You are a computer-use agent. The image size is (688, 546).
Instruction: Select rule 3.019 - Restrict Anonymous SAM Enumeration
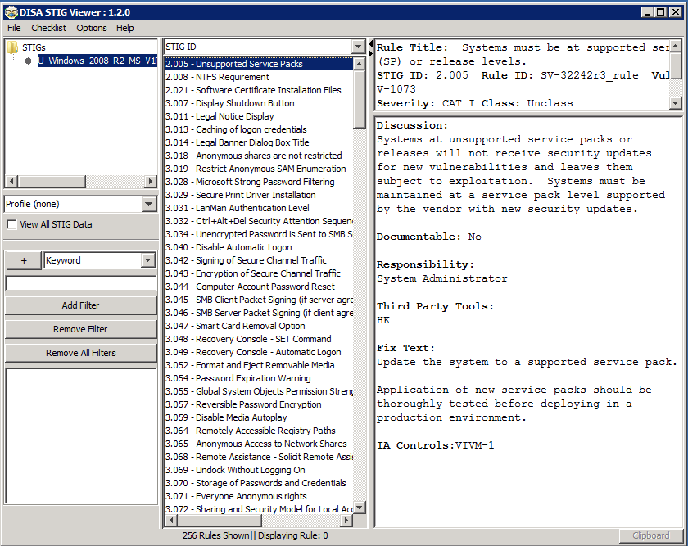coord(259,169)
